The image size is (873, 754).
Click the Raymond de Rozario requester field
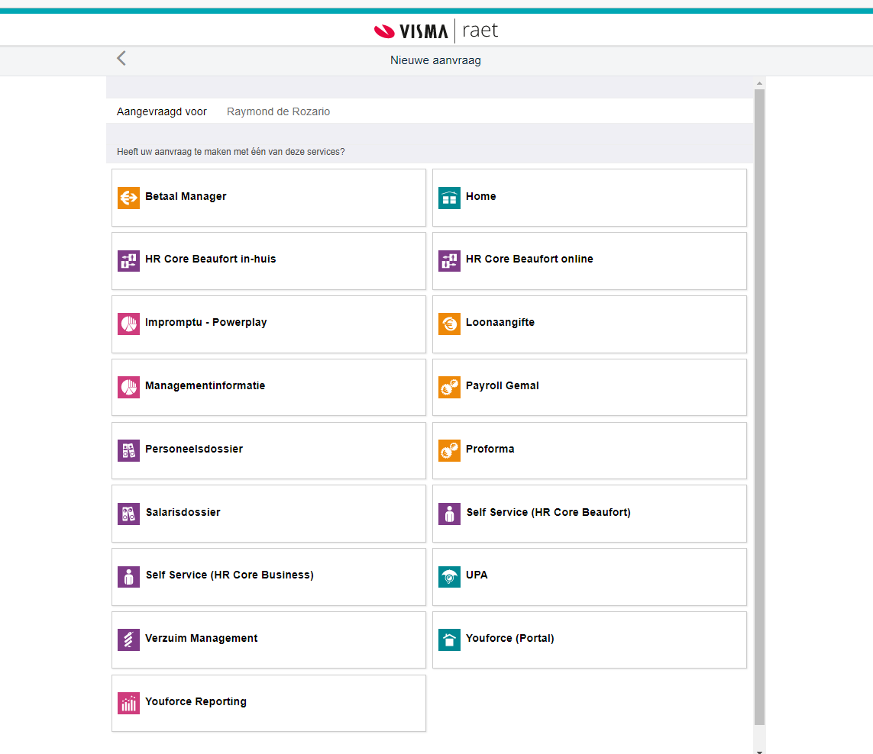click(x=278, y=111)
